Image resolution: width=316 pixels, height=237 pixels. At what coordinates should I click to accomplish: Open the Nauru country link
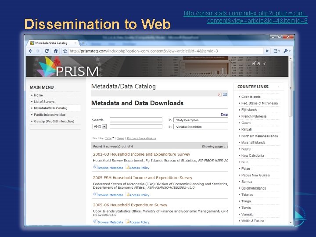(246, 149)
